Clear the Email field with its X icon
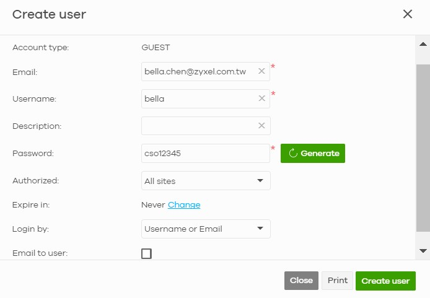430x298 pixels. coord(261,71)
